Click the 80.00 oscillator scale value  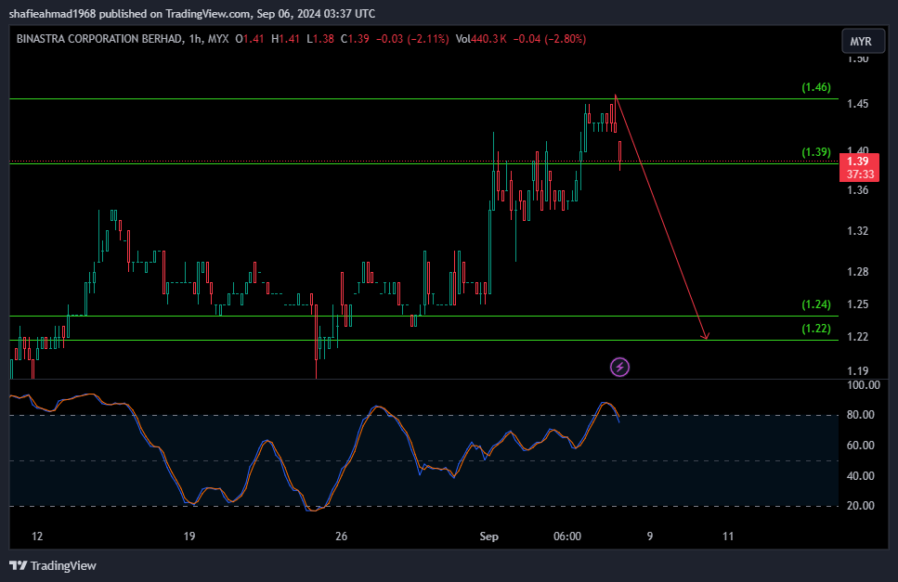[x=860, y=414]
